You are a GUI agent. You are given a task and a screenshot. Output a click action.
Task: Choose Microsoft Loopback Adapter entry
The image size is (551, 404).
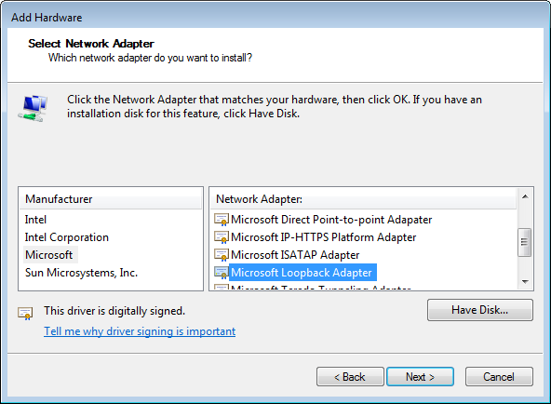[x=302, y=272]
